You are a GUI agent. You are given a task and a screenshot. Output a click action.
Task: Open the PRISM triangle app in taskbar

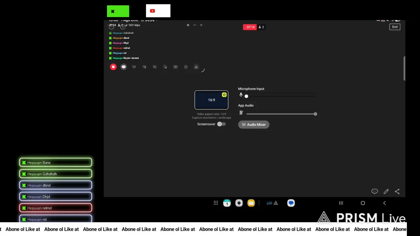pyautogui.click(x=276, y=203)
